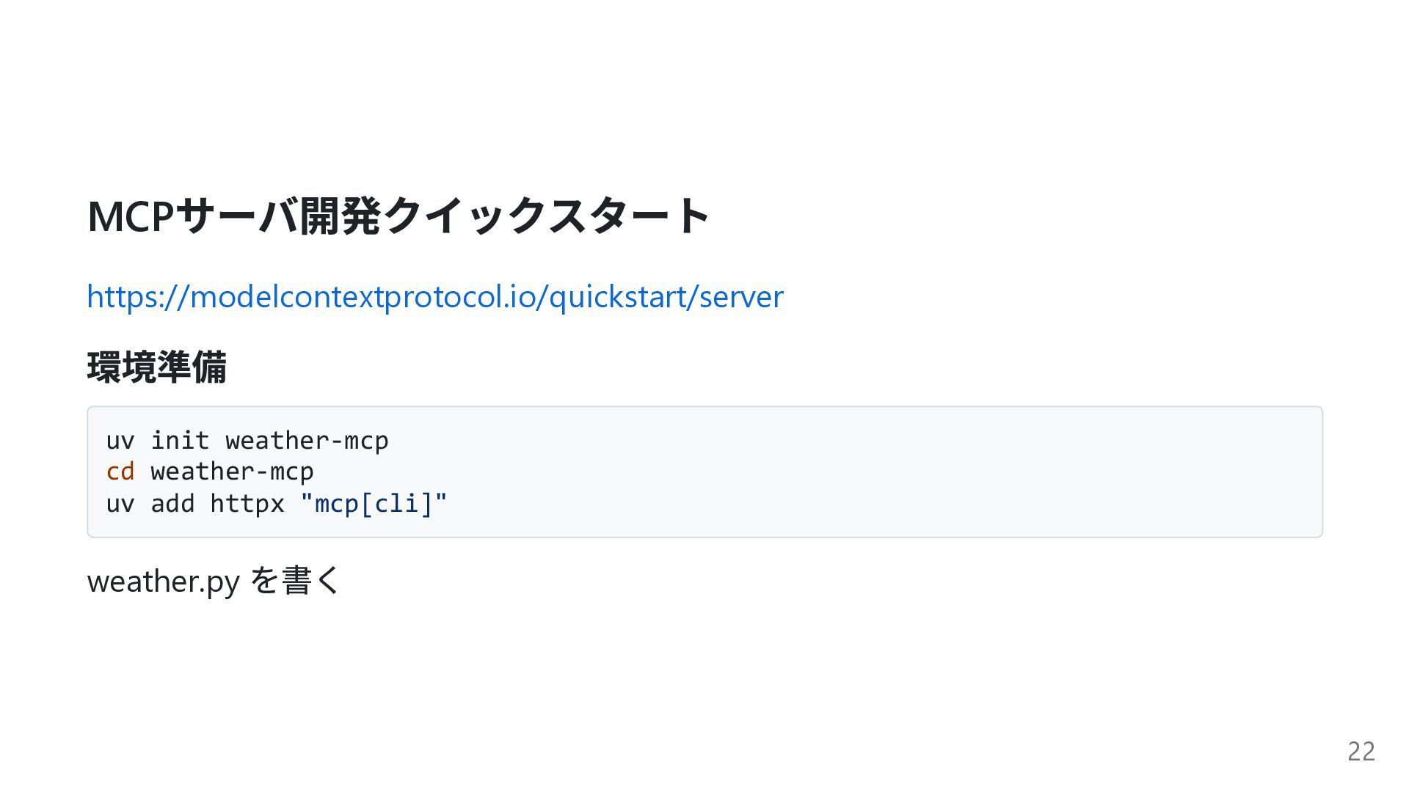Screen dimensions: 1409x792
Task: Click the を書く text after weather.py
Action: [x=295, y=581]
